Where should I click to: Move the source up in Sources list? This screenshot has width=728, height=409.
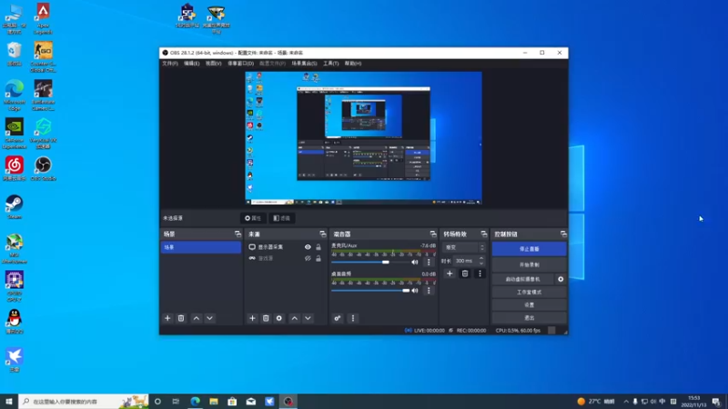click(294, 318)
